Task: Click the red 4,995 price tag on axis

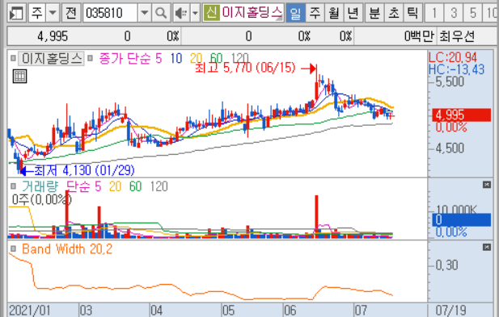Action: (462, 115)
